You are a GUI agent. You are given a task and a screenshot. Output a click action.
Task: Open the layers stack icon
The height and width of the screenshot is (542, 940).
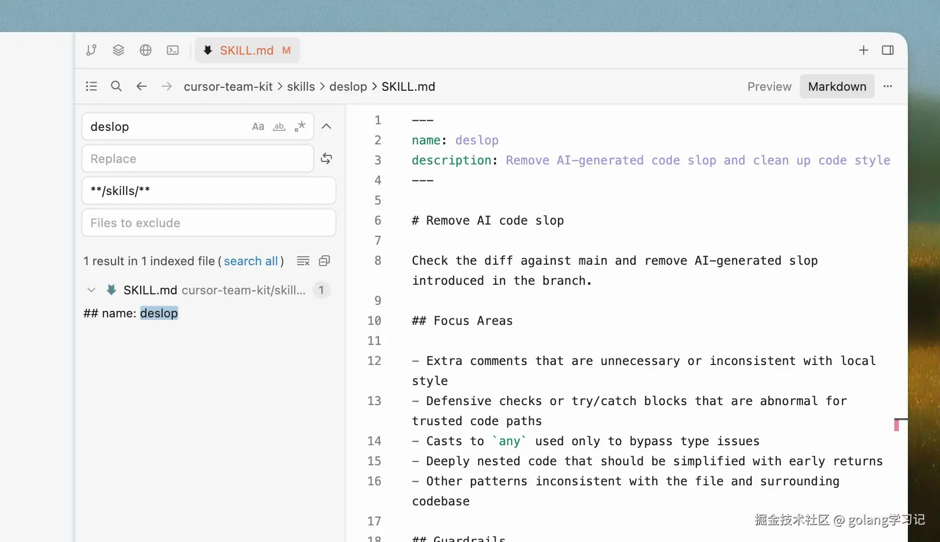point(119,50)
